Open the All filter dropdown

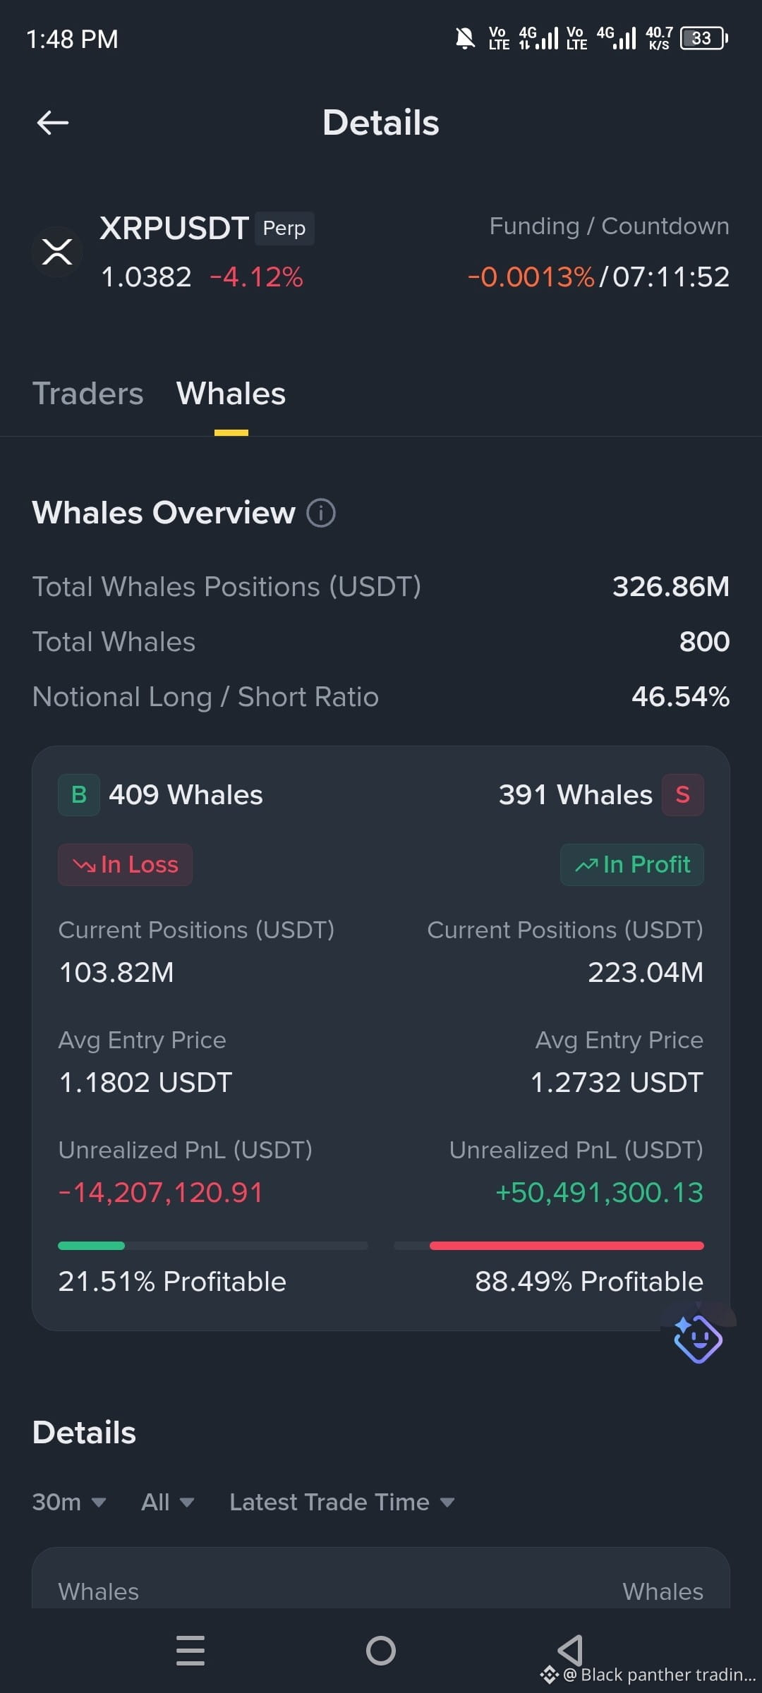167,1502
